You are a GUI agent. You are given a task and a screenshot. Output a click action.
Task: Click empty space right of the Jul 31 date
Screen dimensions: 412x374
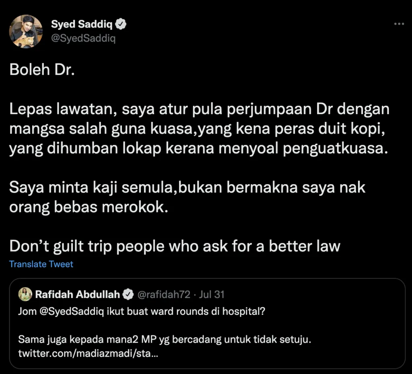314,295
